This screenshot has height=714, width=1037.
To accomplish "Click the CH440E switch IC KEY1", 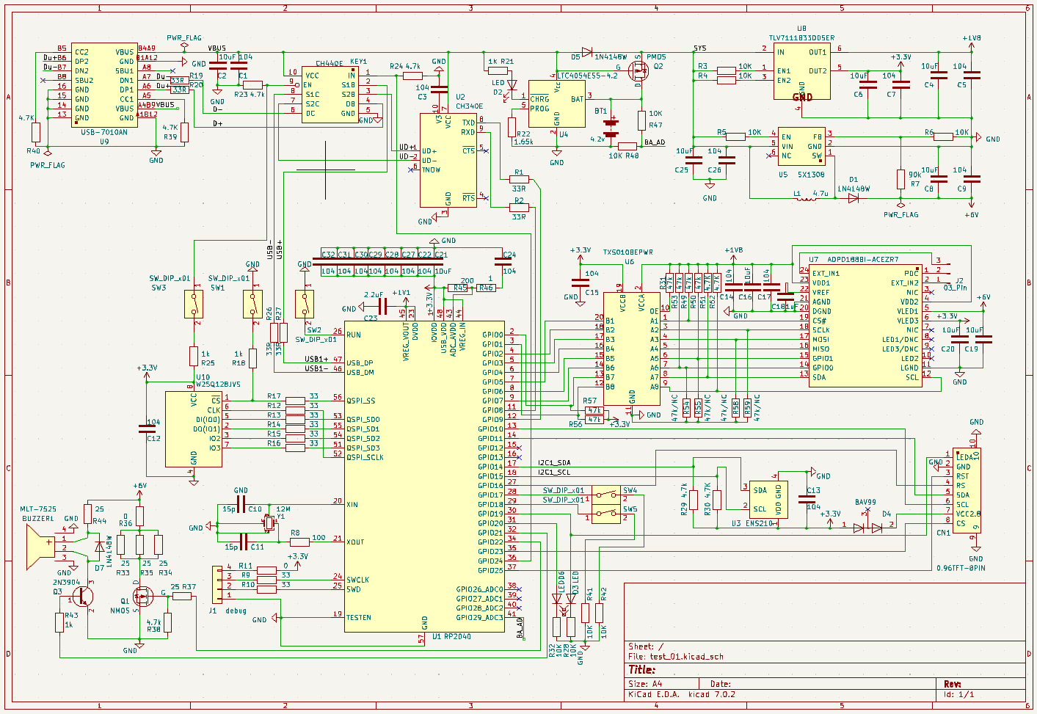I will [x=330, y=94].
